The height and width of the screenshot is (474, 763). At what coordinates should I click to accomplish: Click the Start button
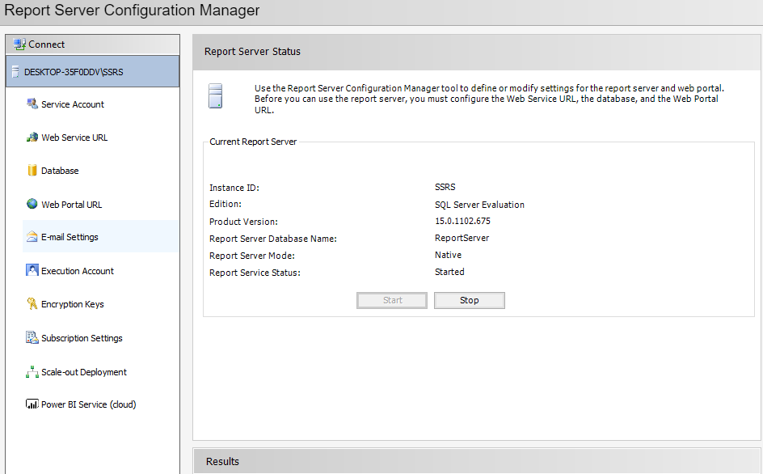(x=392, y=300)
